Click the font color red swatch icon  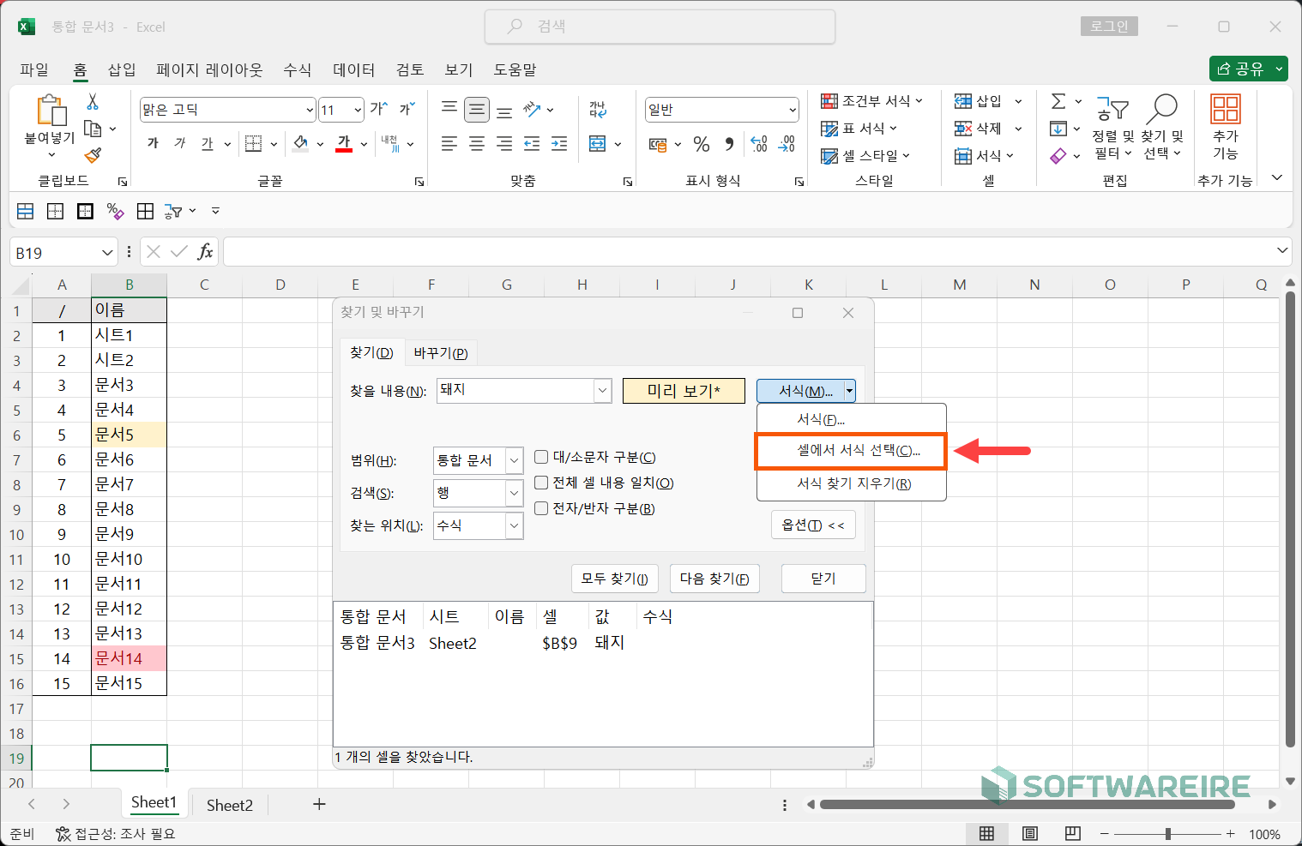(344, 143)
